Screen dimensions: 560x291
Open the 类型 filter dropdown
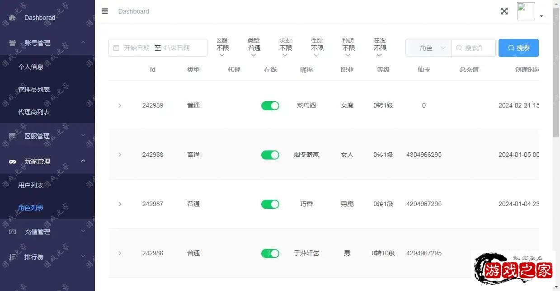[x=254, y=48]
